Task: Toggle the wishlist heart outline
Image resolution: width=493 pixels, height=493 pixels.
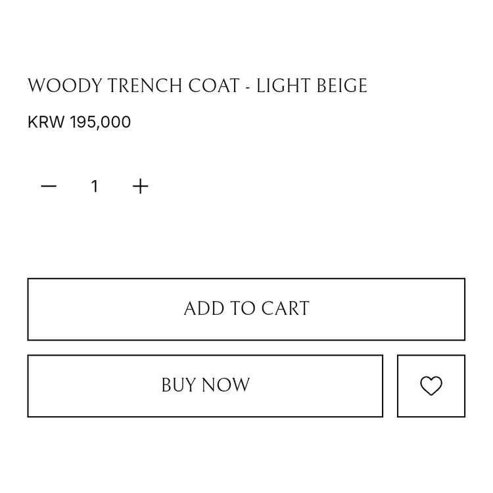Action: point(431,386)
